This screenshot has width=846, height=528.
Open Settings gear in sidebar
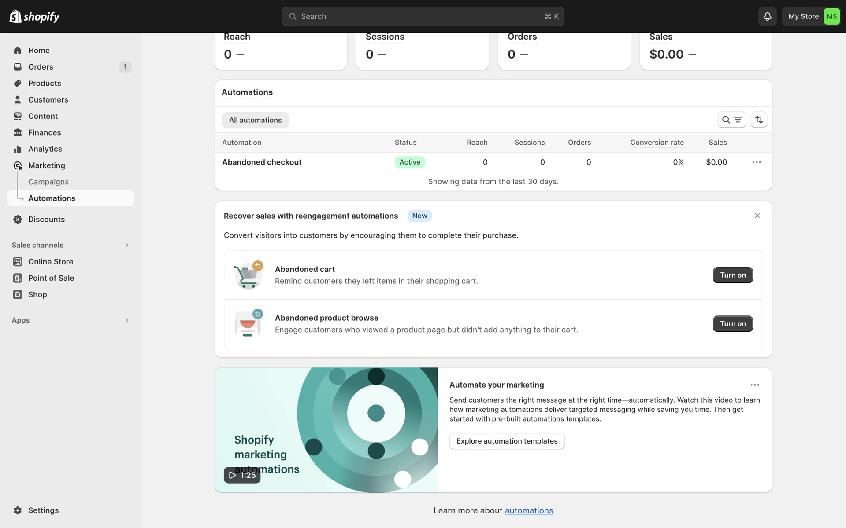point(18,510)
